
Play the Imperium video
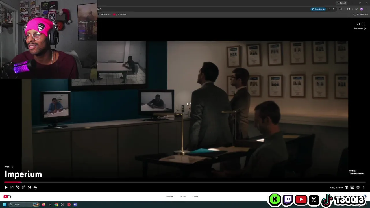click(x=6, y=187)
